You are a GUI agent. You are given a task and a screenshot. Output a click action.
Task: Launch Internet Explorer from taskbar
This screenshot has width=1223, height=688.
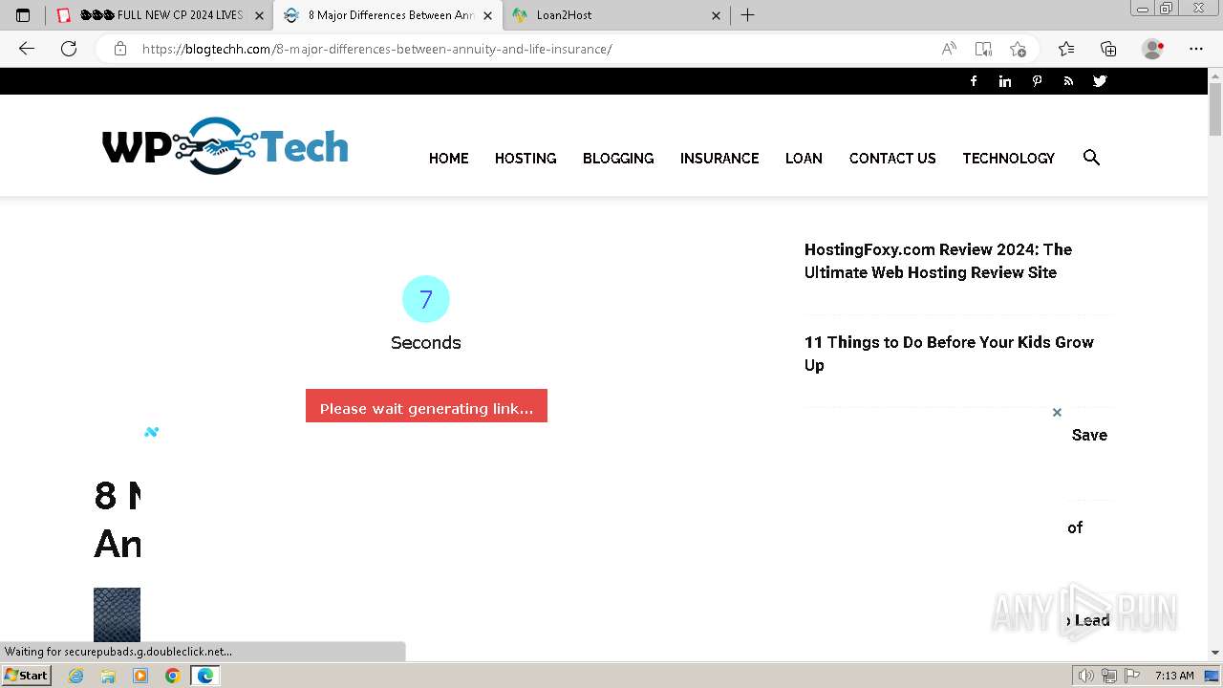pyautogui.click(x=76, y=676)
